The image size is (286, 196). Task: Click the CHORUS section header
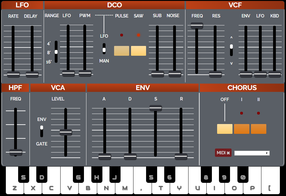tap(242, 88)
